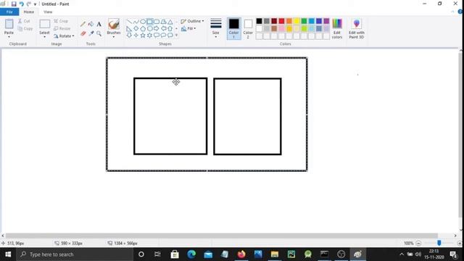Screen dimensions: 464x261
Task: Open Edit colors dialog
Action: tap(337, 29)
